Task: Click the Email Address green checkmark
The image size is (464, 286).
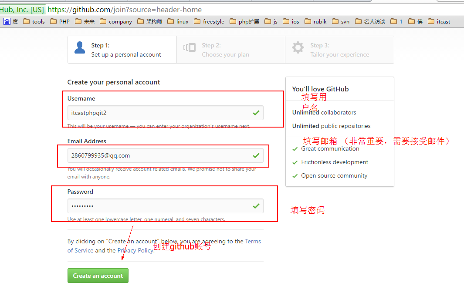Action: pos(256,155)
